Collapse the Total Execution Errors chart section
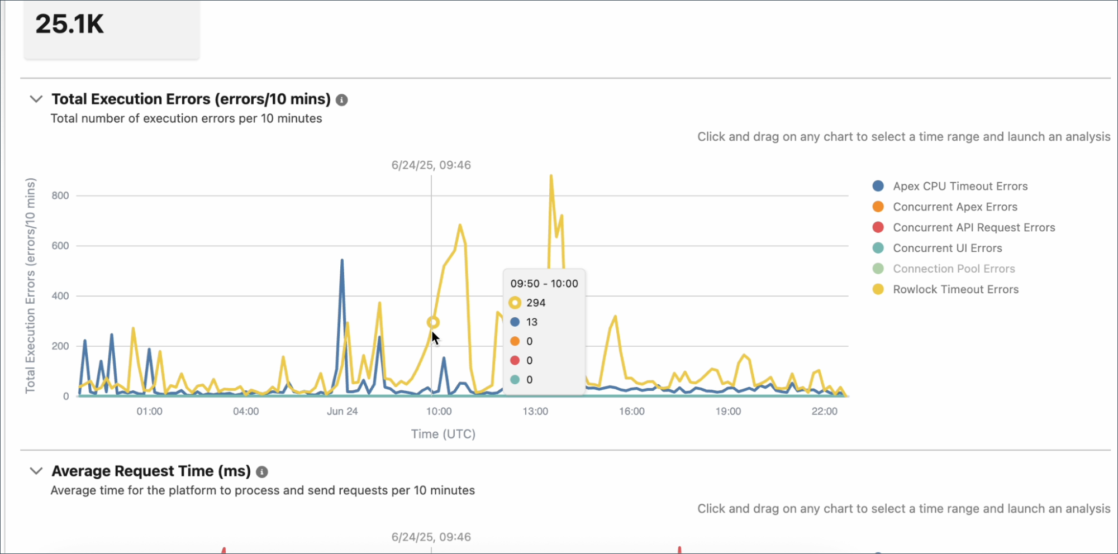 36,99
